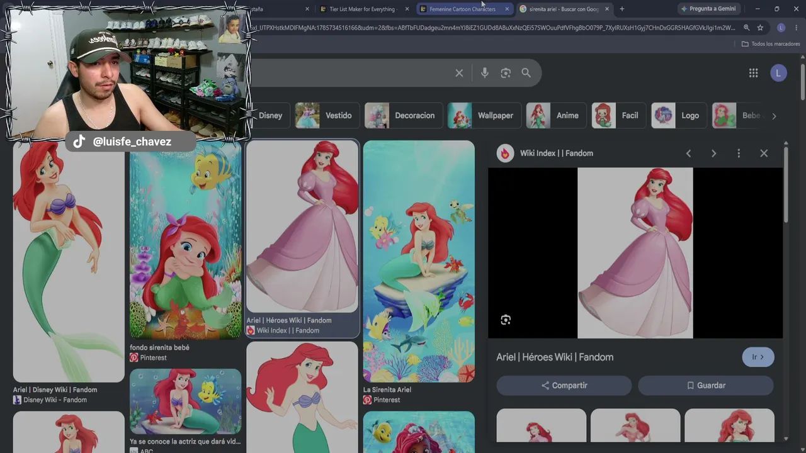Close the tab ending in "staña"
806x453 pixels.
307,9
